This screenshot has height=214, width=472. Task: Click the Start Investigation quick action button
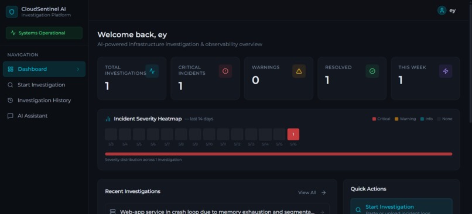(x=401, y=206)
